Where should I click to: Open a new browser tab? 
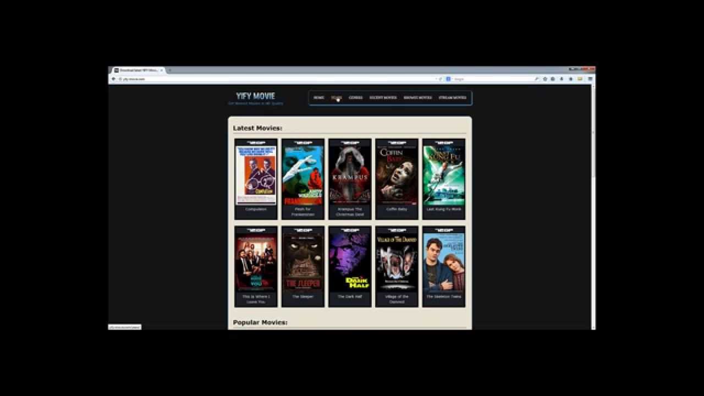169,70
